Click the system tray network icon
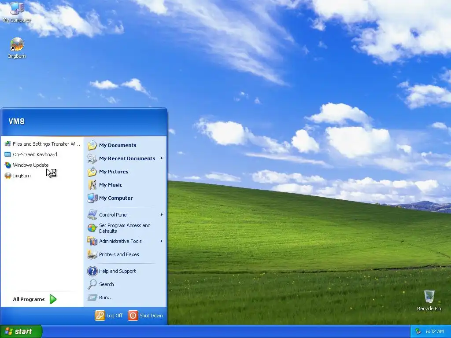Viewport: 451px width, 338px height. coord(418,331)
